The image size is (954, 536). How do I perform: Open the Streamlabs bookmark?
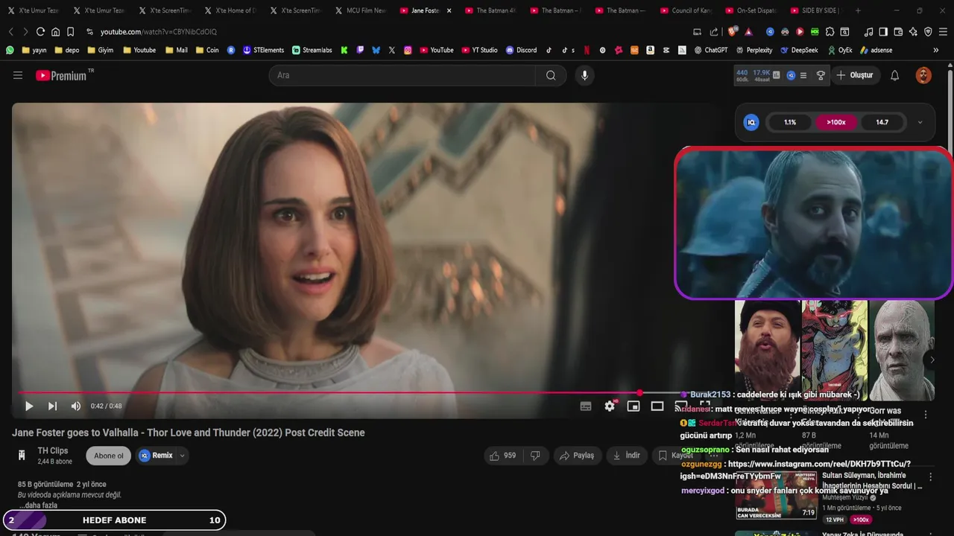point(312,50)
